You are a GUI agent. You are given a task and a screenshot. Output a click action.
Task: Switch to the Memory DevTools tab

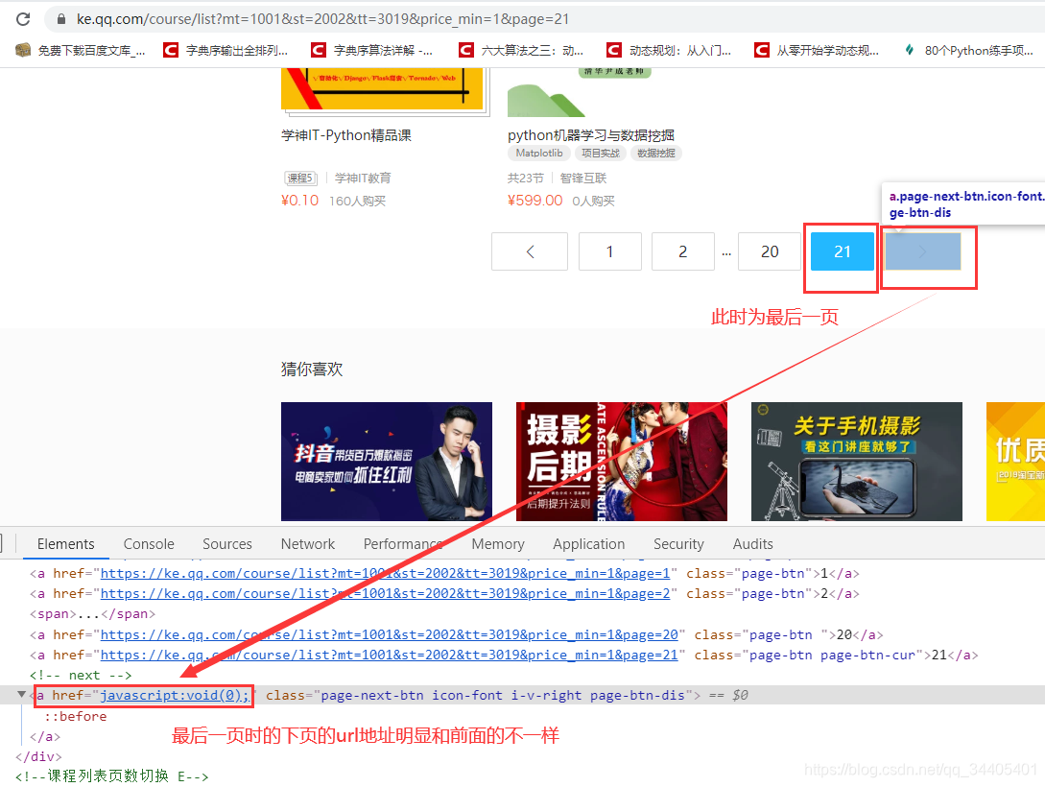(498, 544)
